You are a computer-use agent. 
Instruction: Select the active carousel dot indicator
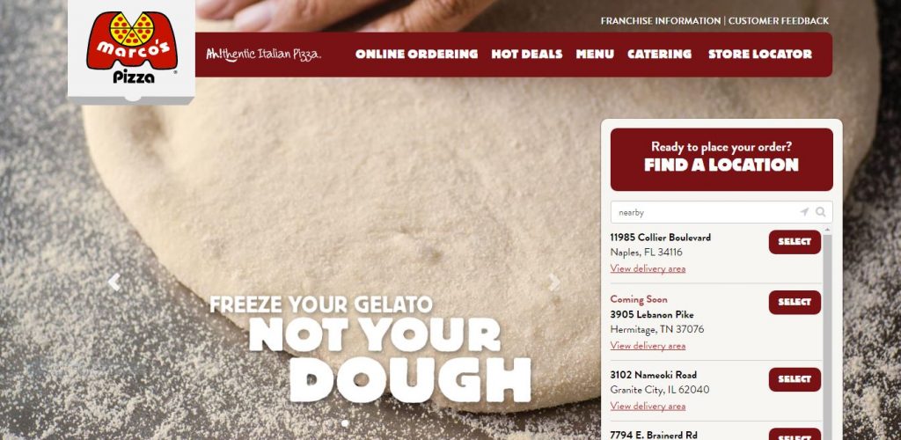click(345, 423)
